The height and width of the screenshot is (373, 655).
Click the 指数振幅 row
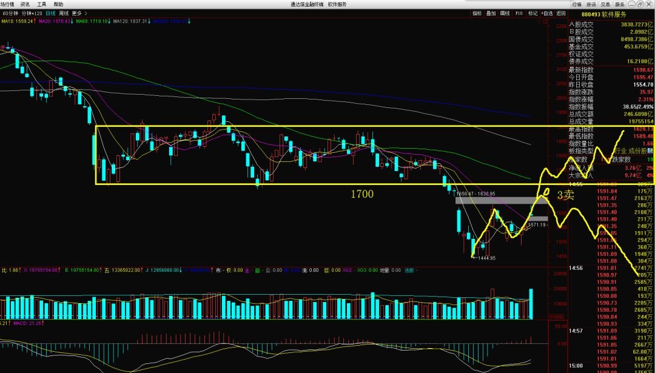611,107
